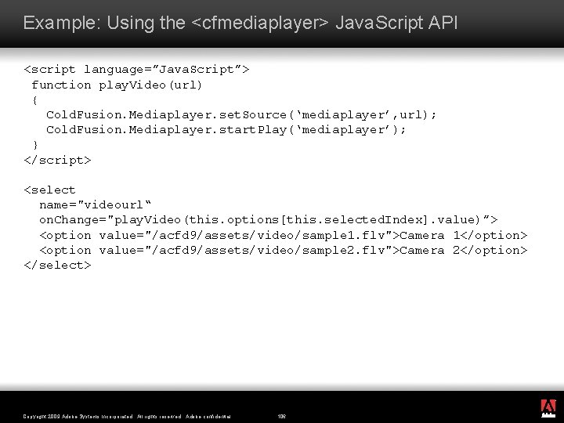Image resolution: width=564 pixels, height=423 pixels.
Task: Click the slide page number in footer
Action: [x=282, y=417]
